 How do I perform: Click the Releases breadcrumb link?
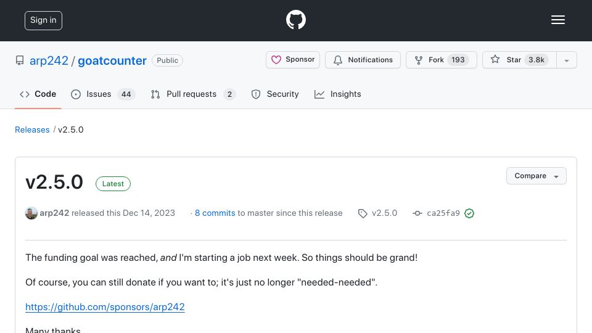click(x=32, y=129)
